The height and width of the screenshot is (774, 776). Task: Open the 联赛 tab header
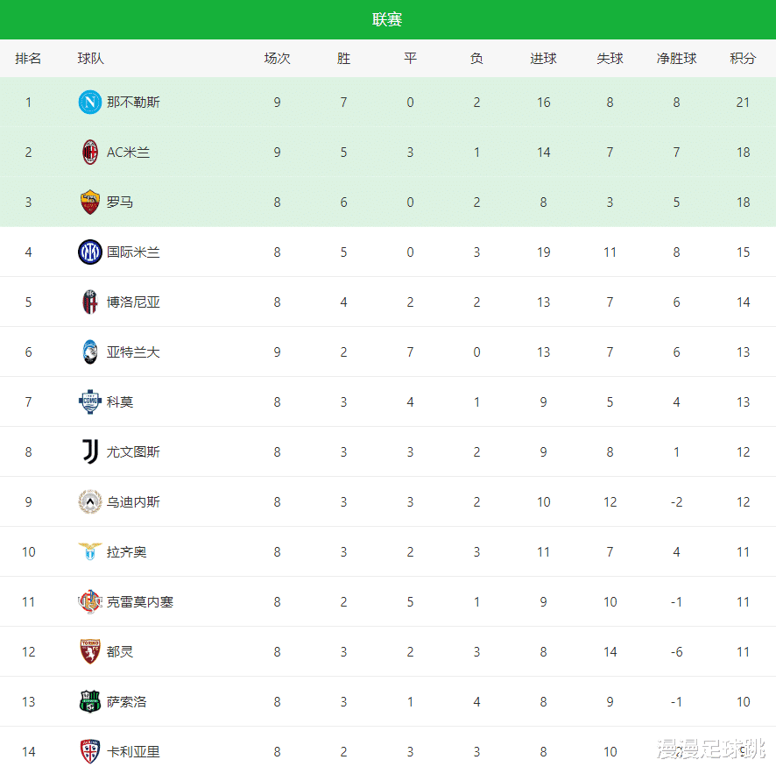387,19
